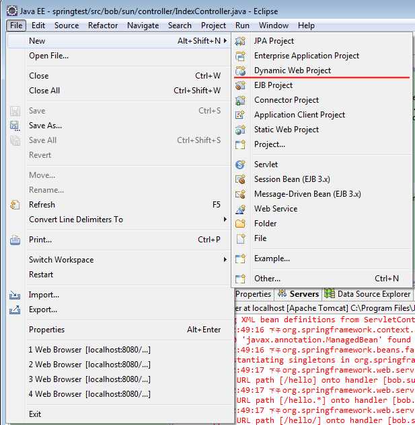
Task: Click the Folder icon in New submenu
Action: click(x=240, y=224)
